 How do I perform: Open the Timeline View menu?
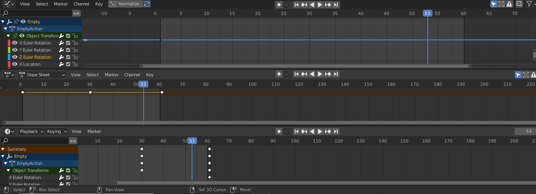[76, 131]
